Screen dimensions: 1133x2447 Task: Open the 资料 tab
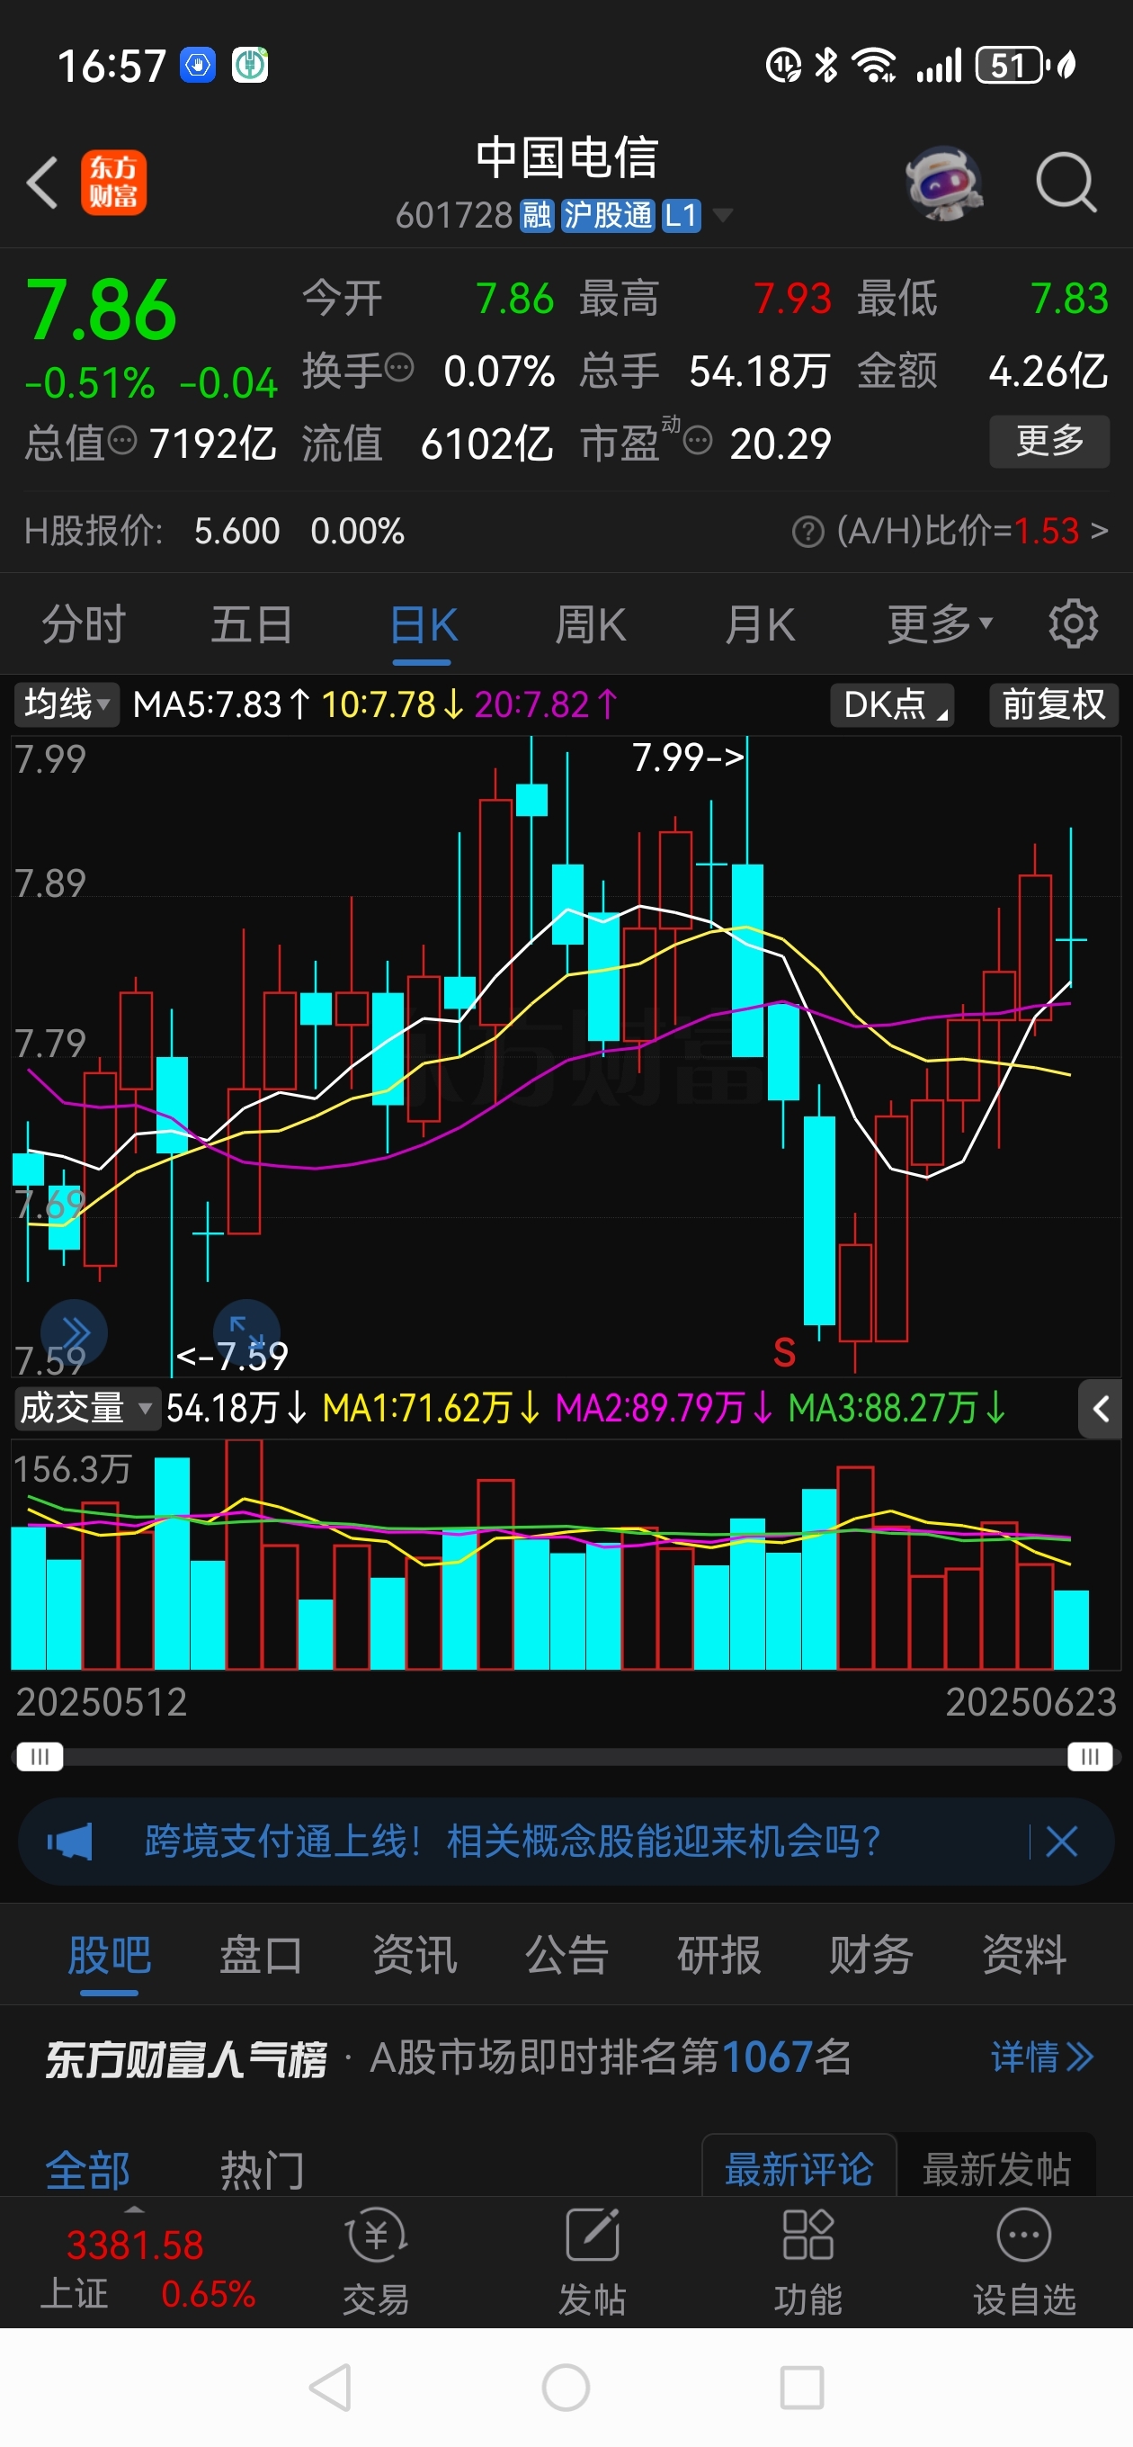[1024, 1955]
